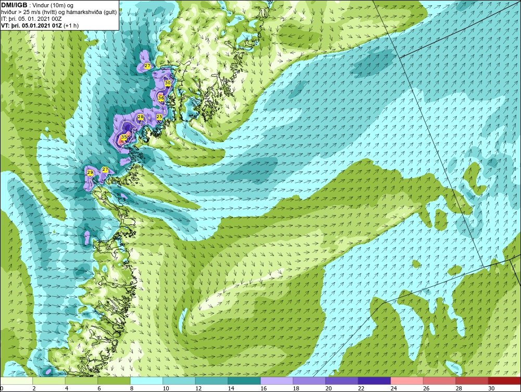Click the legend scale value 26

click(426, 388)
